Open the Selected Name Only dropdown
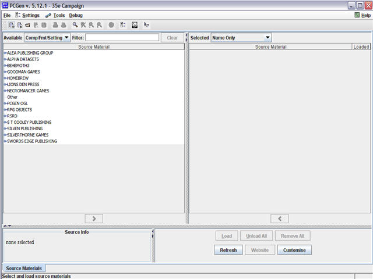Screen dimensions: 373x279 (x=241, y=38)
